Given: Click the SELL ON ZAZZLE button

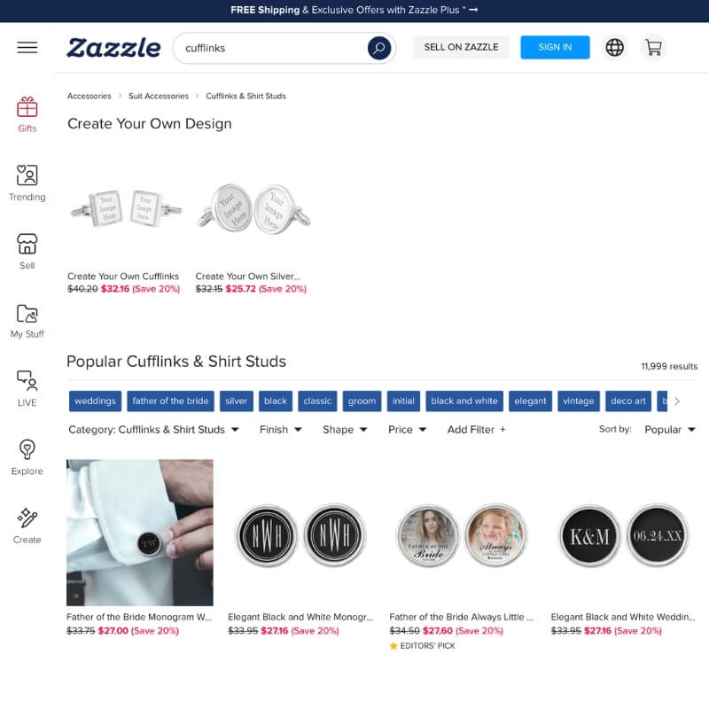Looking at the screenshot, I should click(x=461, y=47).
